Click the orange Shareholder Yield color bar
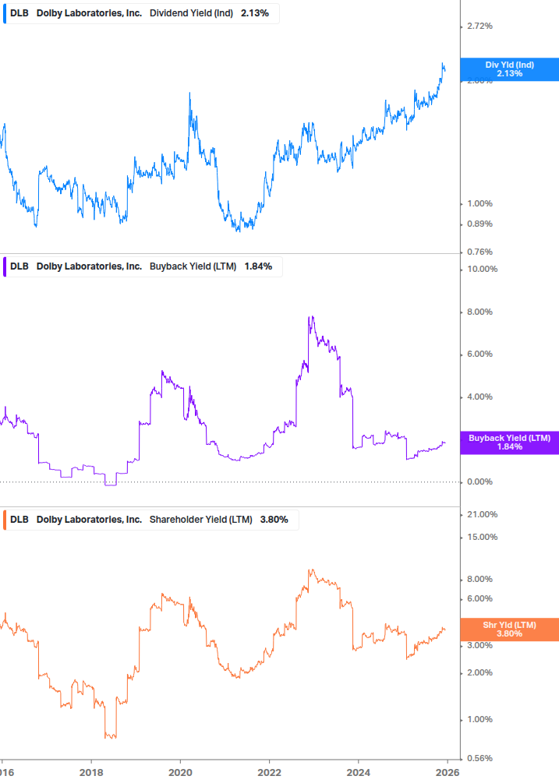The width and height of the screenshot is (559, 783). pyautogui.click(x=5, y=520)
